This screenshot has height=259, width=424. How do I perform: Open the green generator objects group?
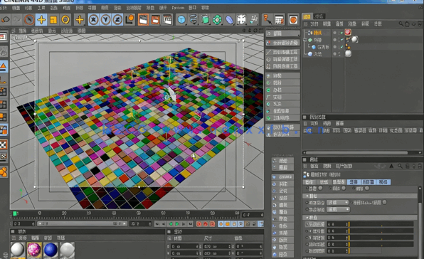point(205,20)
